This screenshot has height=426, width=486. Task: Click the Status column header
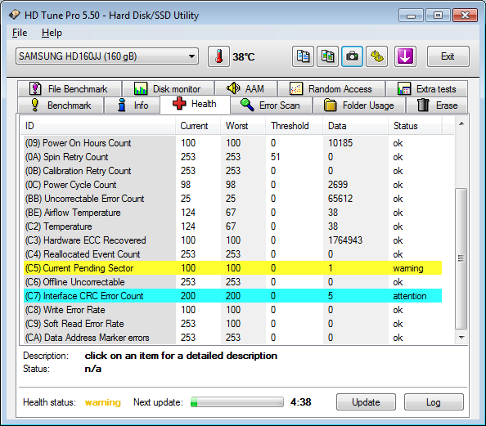pyautogui.click(x=415, y=126)
